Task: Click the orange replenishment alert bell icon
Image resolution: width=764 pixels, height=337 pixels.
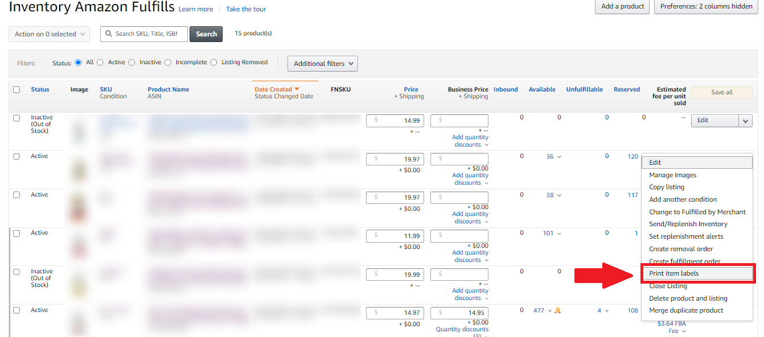Action: (x=557, y=310)
